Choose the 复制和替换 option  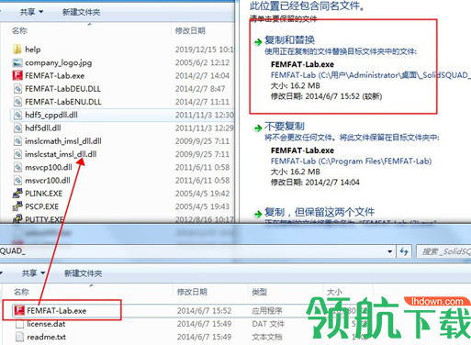coord(289,39)
